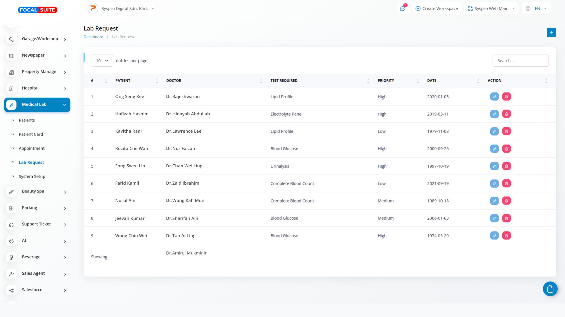Open the entries per page dropdown
The width and height of the screenshot is (565, 317).
pos(102,61)
